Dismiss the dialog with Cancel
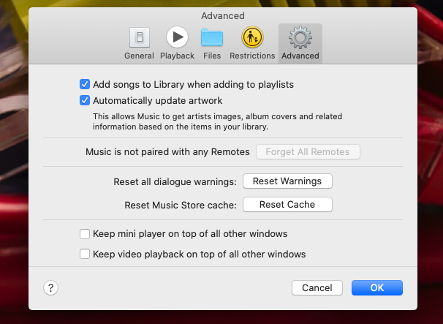 (x=317, y=288)
